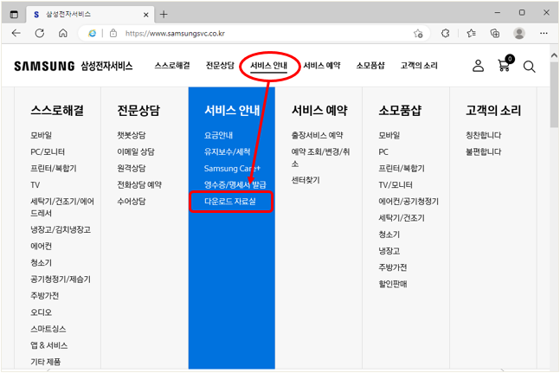Viewport: 560px width, 373px height.
Task: Open 공기청정기/제습기 link
Action: 61,280
